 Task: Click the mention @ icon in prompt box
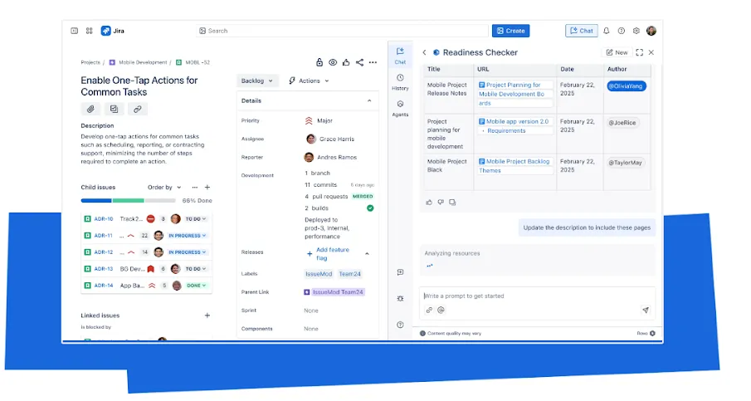(441, 310)
